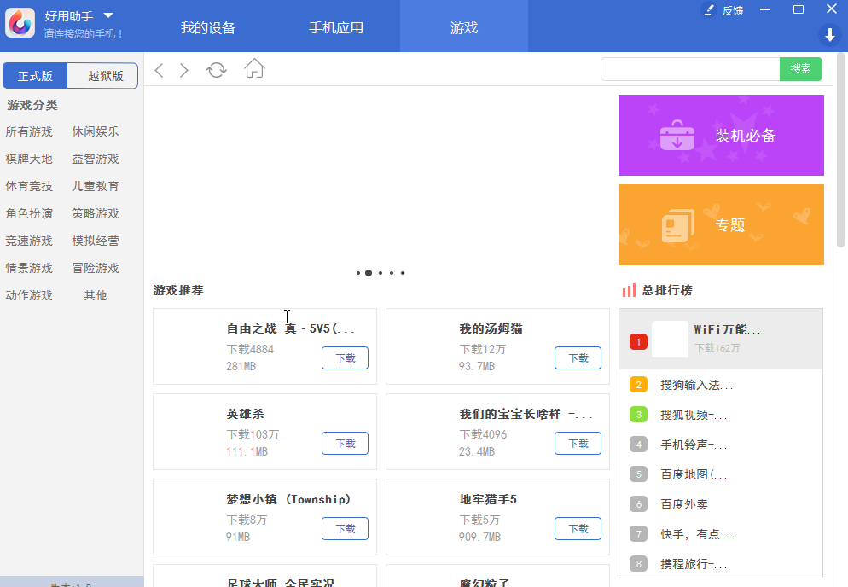The width and height of the screenshot is (848, 587).
Task: Click the green 搜索 button
Action: 800,69
